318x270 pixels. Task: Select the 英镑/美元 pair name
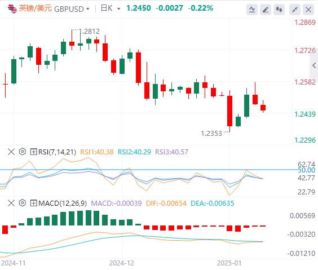tap(36, 8)
